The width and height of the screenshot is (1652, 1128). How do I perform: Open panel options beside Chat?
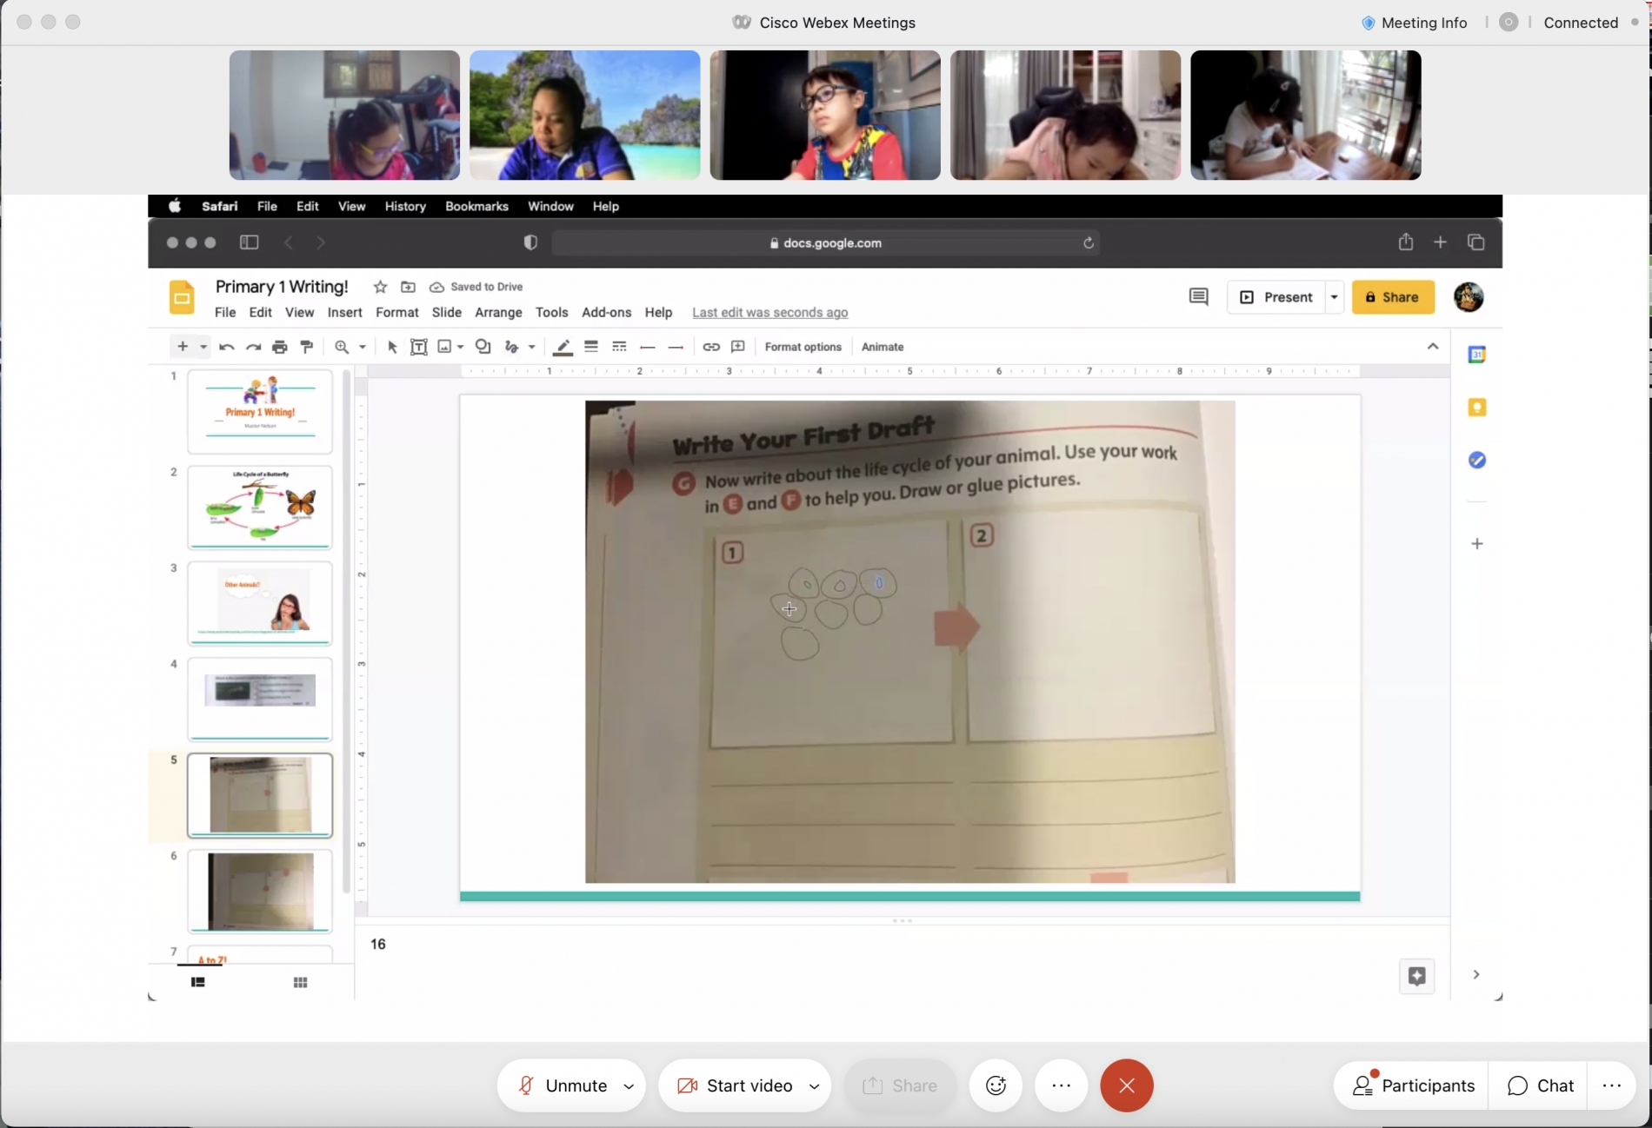pos(1612,1085)
